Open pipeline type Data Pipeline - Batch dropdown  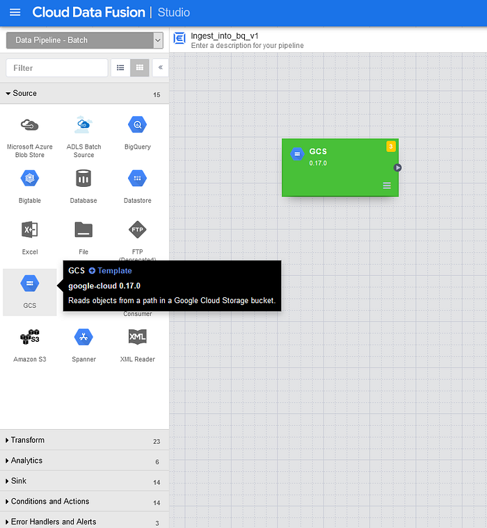[85, 40]
